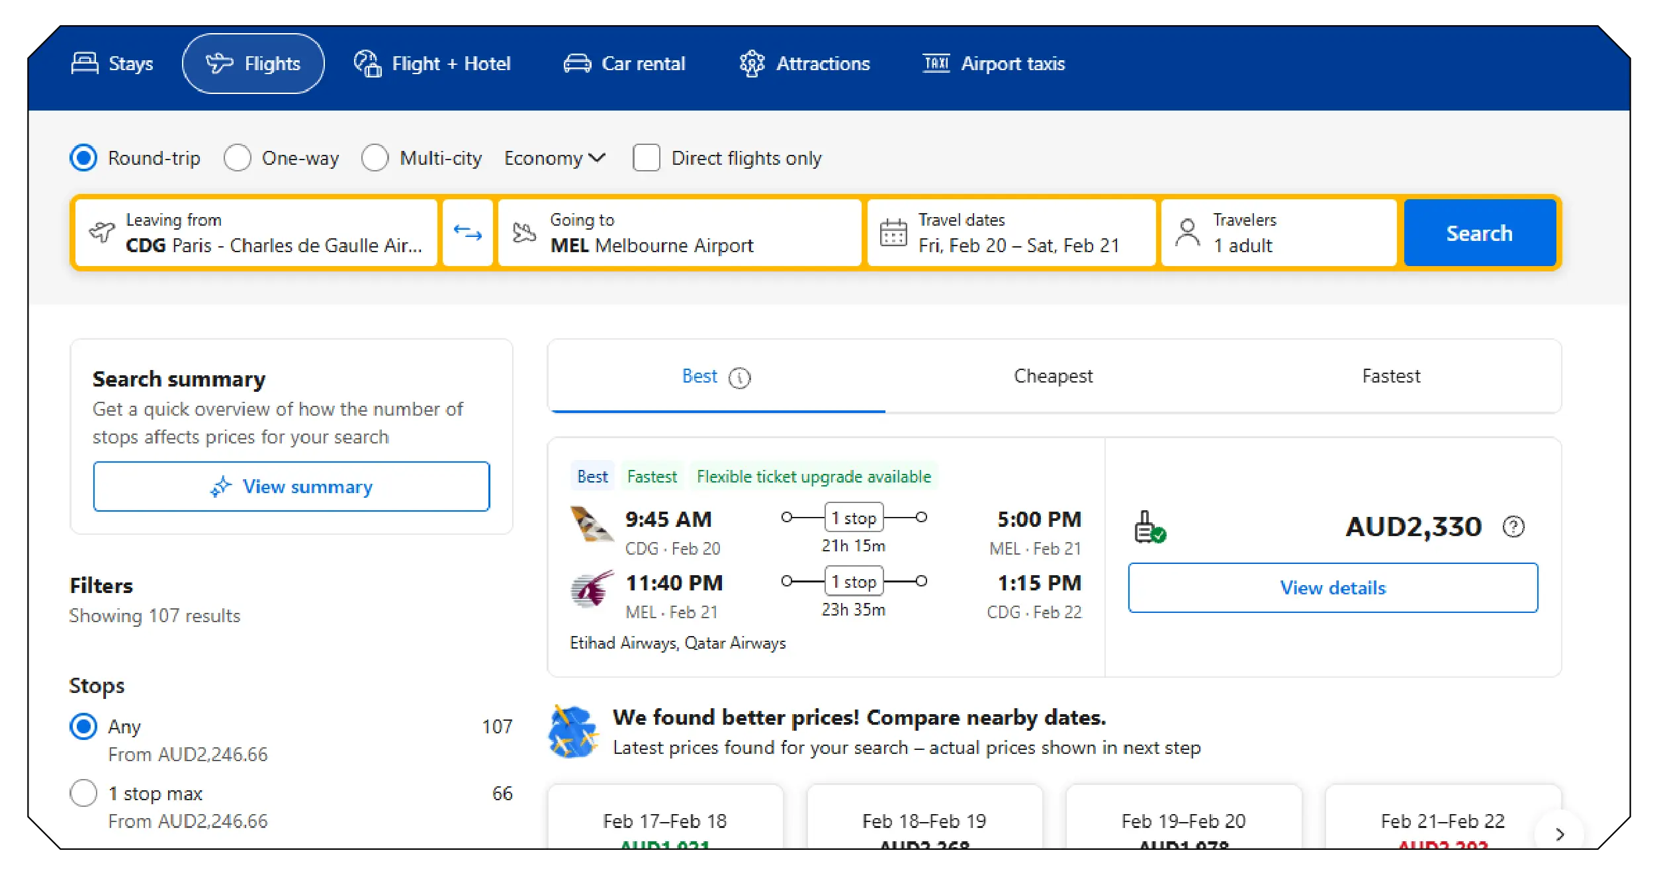
Task: Select the One-way trip option
Action: pos(238,158)
